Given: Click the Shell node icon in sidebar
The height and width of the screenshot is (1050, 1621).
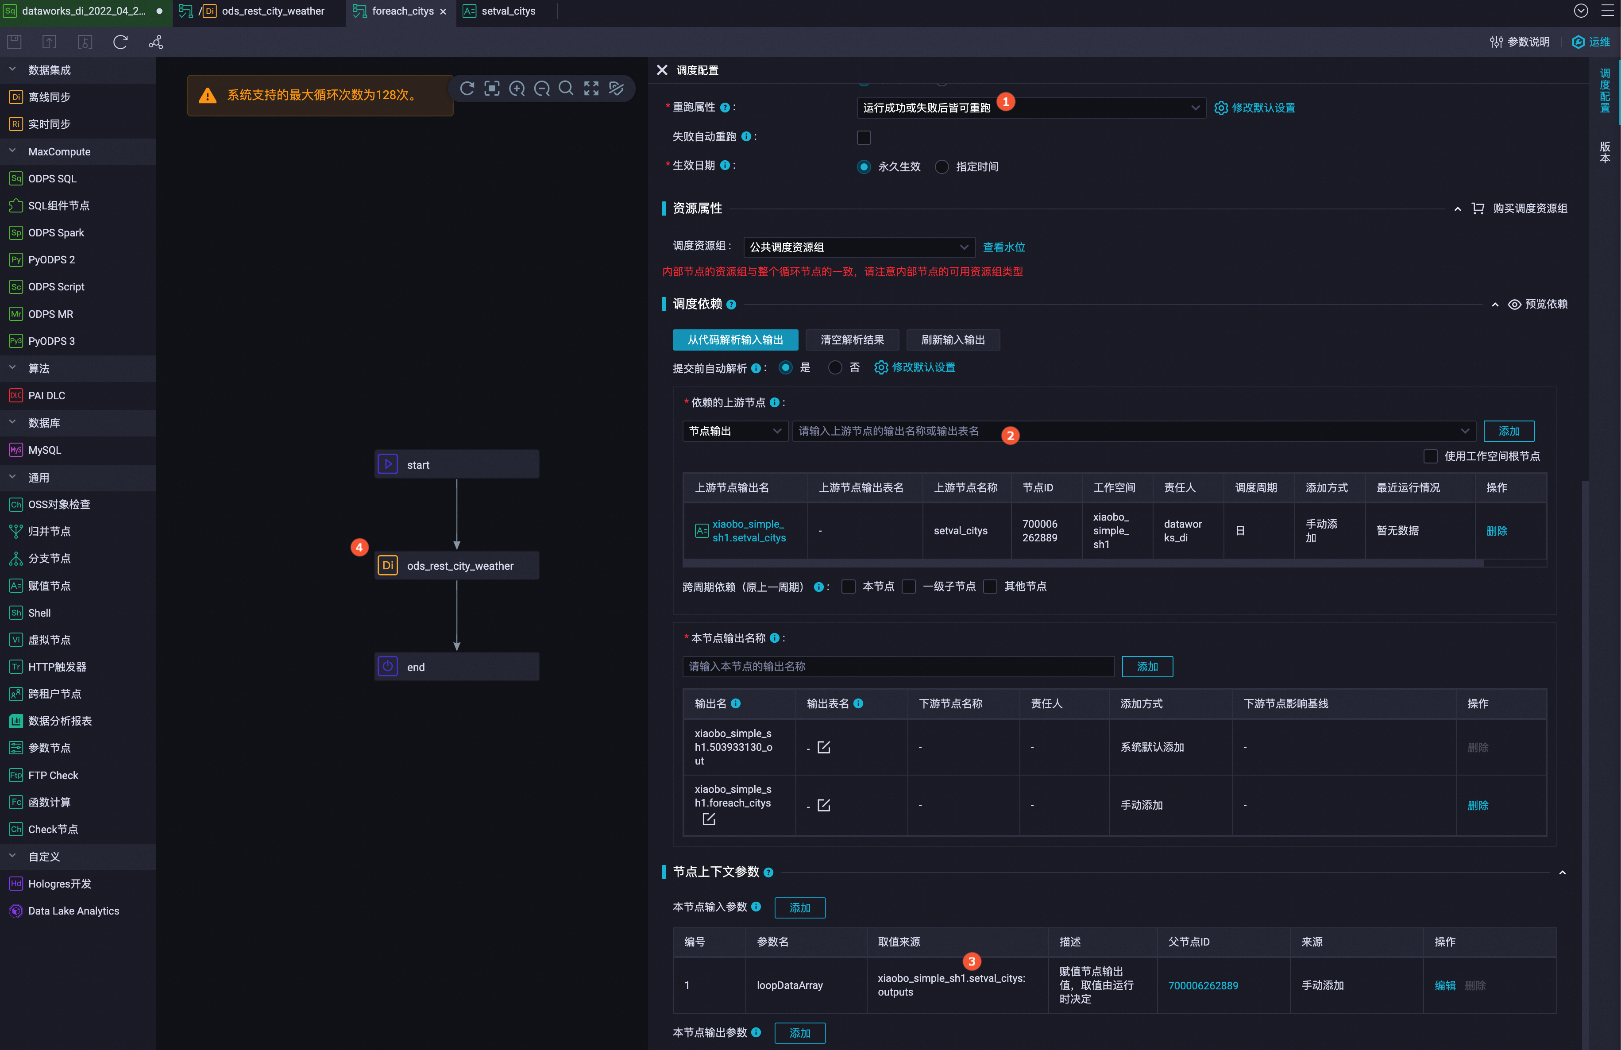Looking at the screenshot, I should 15,613.
